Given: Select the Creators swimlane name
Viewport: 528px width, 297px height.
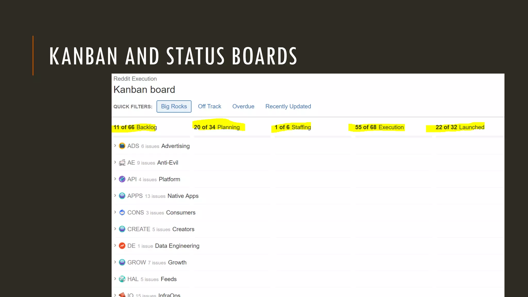Looking at the screenshot, I should tap(183, 229).
